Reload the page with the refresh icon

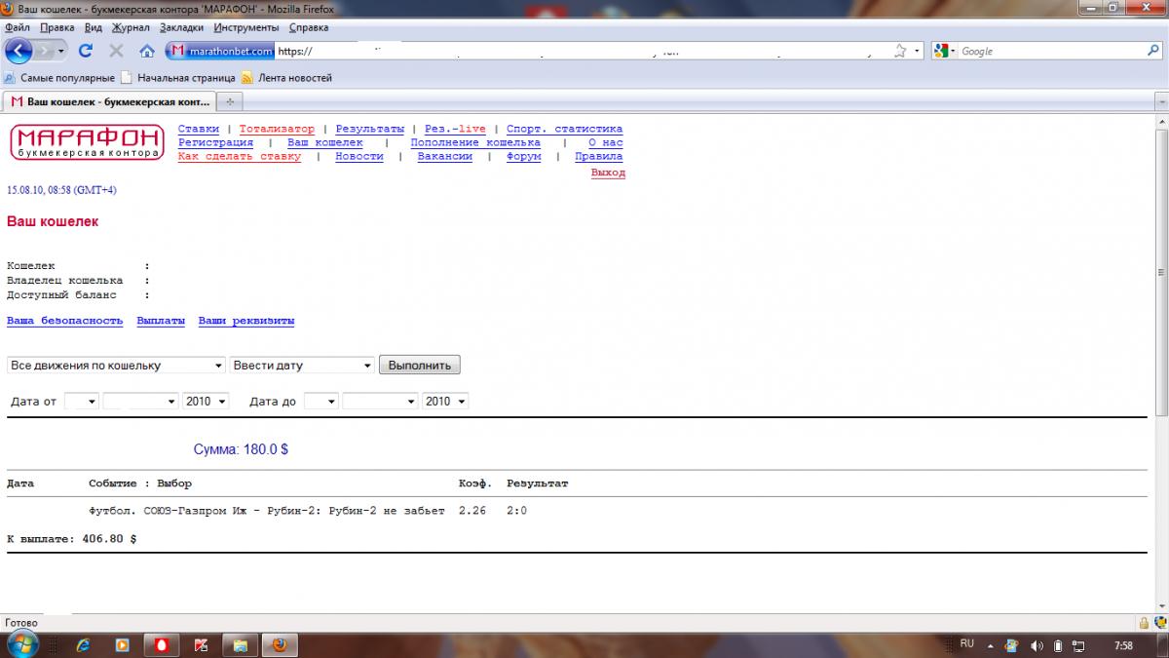coord(85,51)
